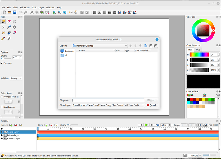Toggle the Range playback checkbox
Image resolution: width=221 pixels, height=159 pixels.
click(172, 125)
